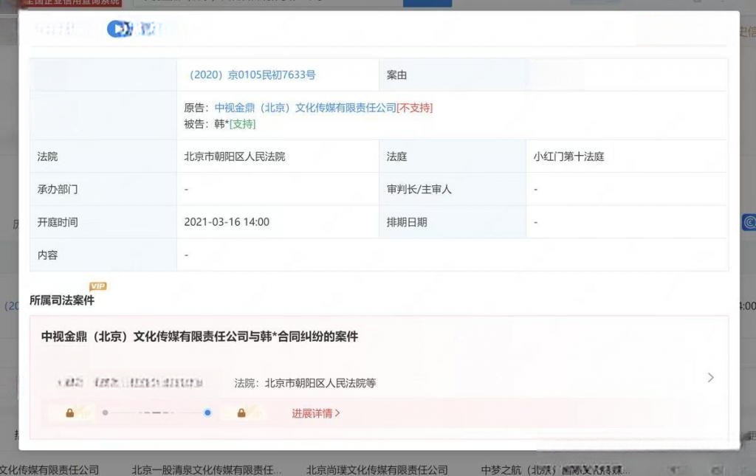Click the first lock icon on progress timeline
Screen dimensions: 756x476
pyautogui.click(x=70, y=413)
